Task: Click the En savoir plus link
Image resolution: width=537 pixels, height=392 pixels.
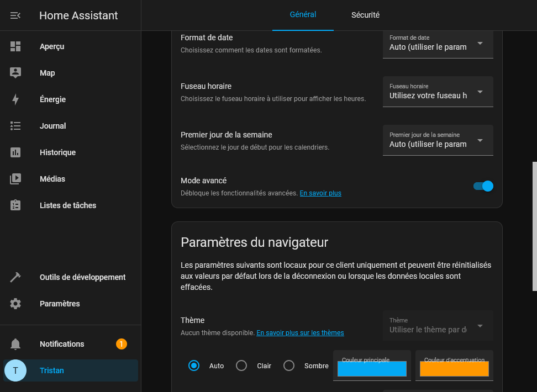Action: [x=320, y=193]
